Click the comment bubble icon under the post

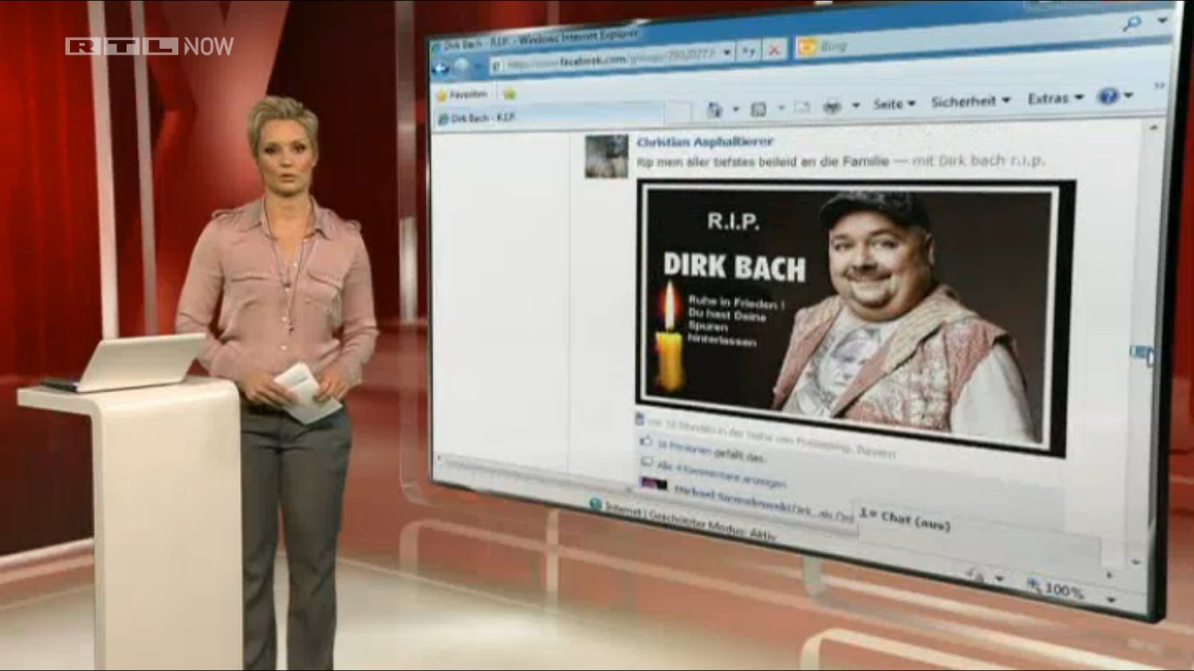point(647,462)
